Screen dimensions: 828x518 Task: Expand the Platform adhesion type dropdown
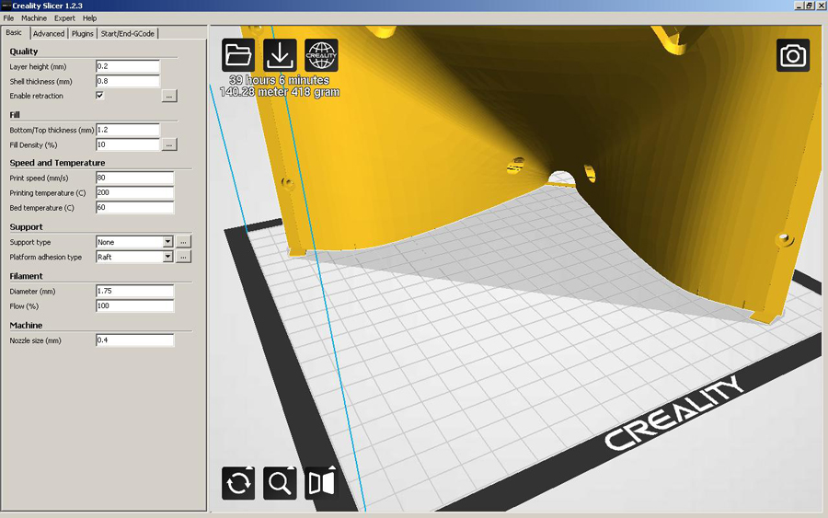167,257
